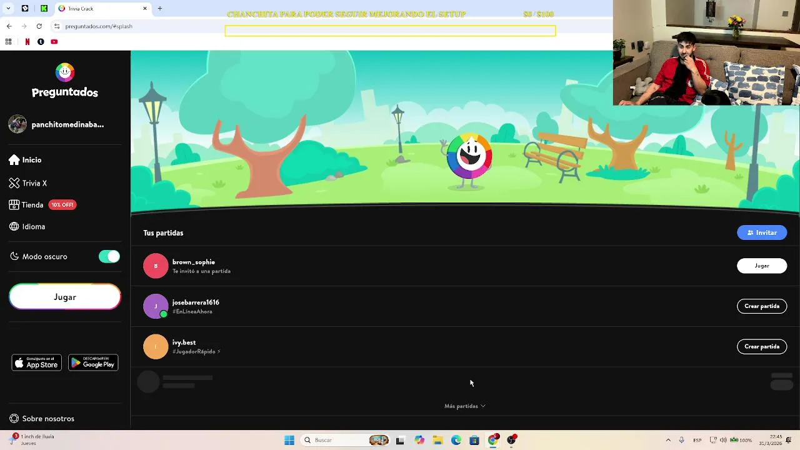800x450 pixels.
Task: Open Task View on the taskbar
Action: 400,440
